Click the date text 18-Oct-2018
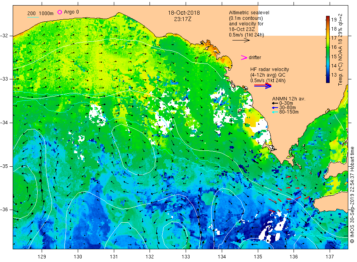This screenshot has height=262, width=357. 184,13
